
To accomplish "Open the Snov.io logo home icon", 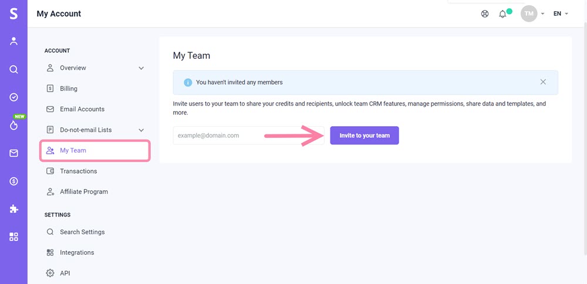I will pos(14,14).
